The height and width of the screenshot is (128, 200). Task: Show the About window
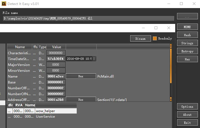(187, 115)
